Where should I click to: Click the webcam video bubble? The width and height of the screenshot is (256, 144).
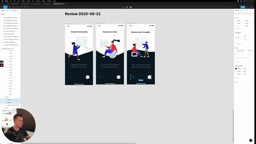coord(18,125)
